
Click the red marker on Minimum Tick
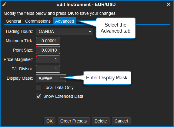tap(36, 38)
